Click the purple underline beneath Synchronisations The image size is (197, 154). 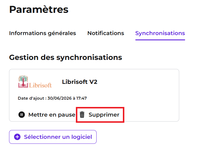point(160,40)
